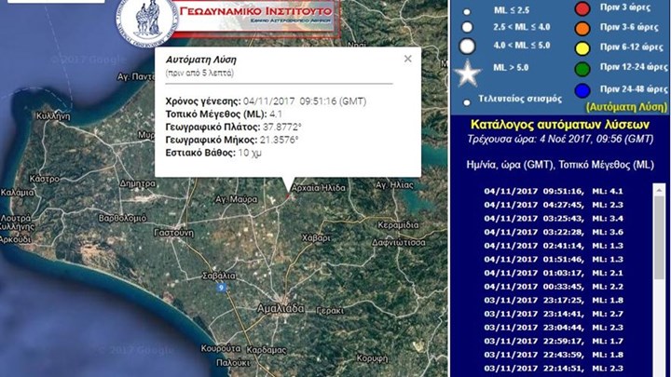Click the blue 'Πριν 24-48 ώρες' legend circle
The height and width of the screenshot is (377, 671).
pos(582,90)
